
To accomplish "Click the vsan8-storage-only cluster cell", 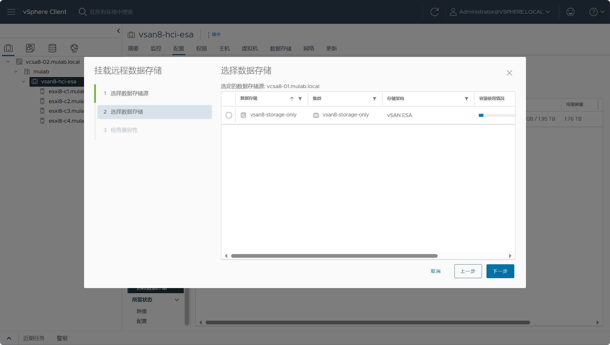I will tap(346, 115).
